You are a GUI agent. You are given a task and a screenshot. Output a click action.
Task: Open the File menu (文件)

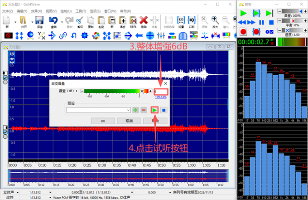(x=7, y=11)
